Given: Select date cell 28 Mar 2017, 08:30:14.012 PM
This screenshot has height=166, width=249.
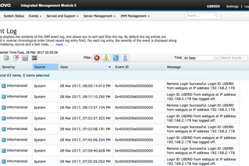Looking at the screenshot, I should (x=85, y=86).
